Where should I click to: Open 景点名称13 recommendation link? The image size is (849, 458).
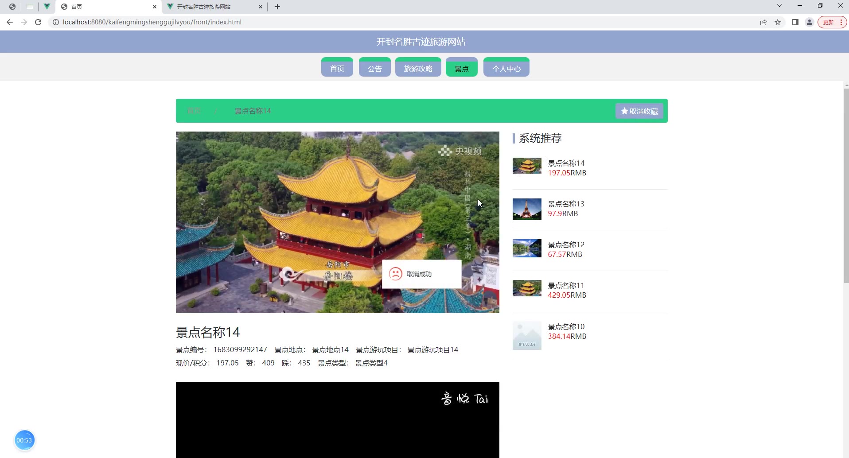566,204
